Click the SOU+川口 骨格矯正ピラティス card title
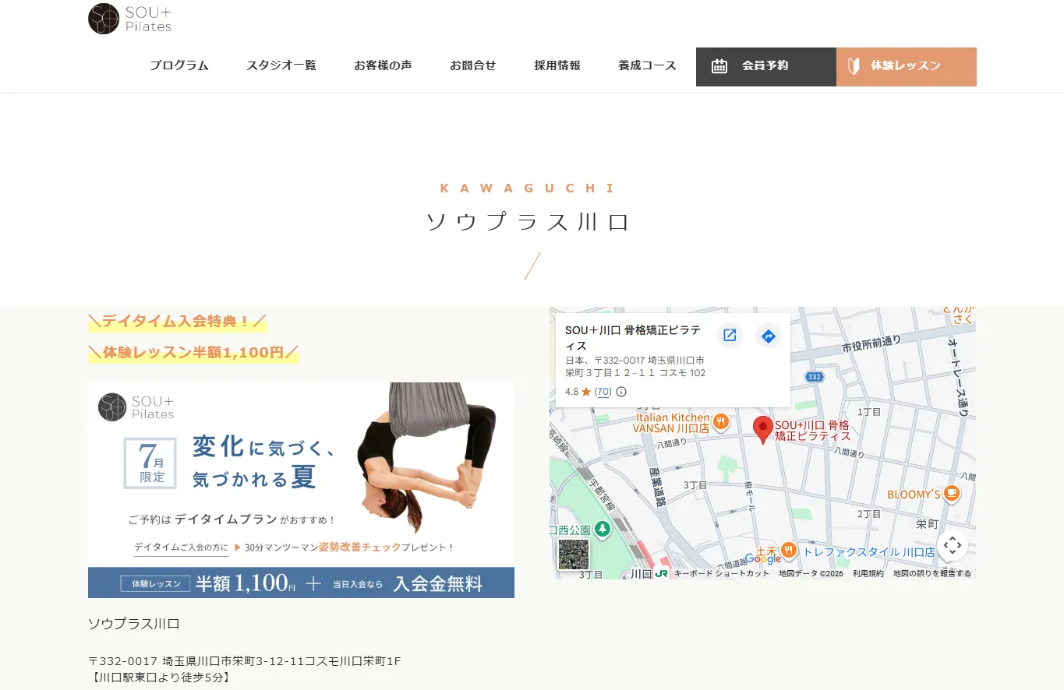The height and width of the screenshot is (690, 1064). pos(633,338)
